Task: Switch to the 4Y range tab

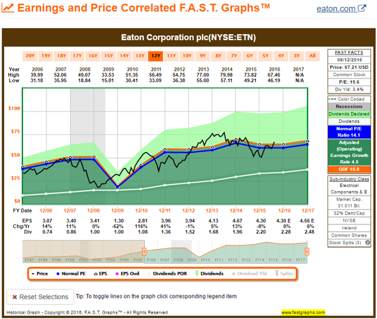Action: 281,56
